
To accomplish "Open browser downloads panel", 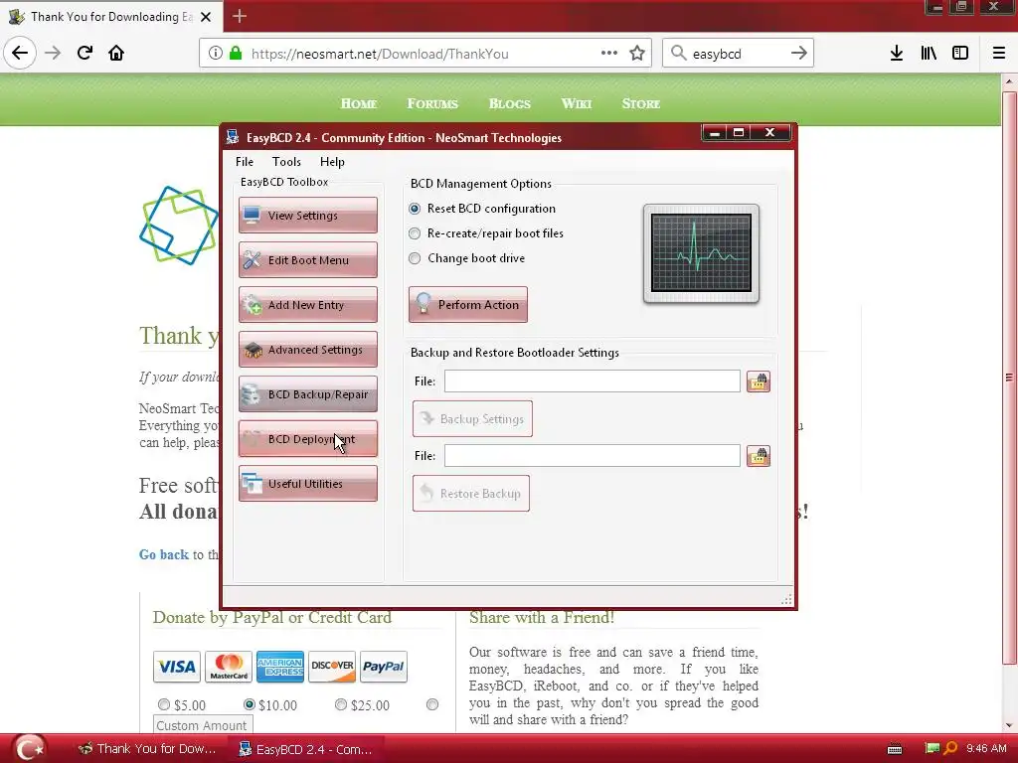I will pyautogui.click(x=897, y=54).
